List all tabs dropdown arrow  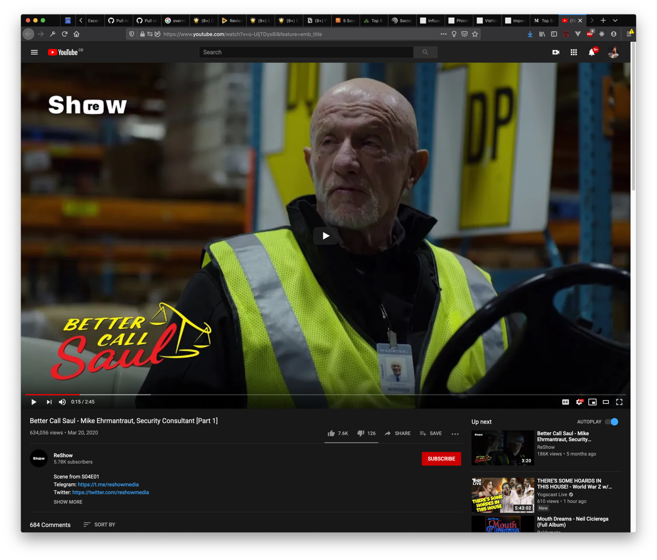pos(615,20)
